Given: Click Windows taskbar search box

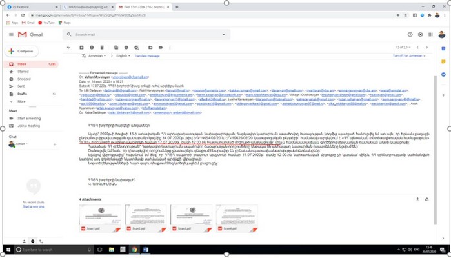Looking at the screenshot, I should click(x=54, y=250).
